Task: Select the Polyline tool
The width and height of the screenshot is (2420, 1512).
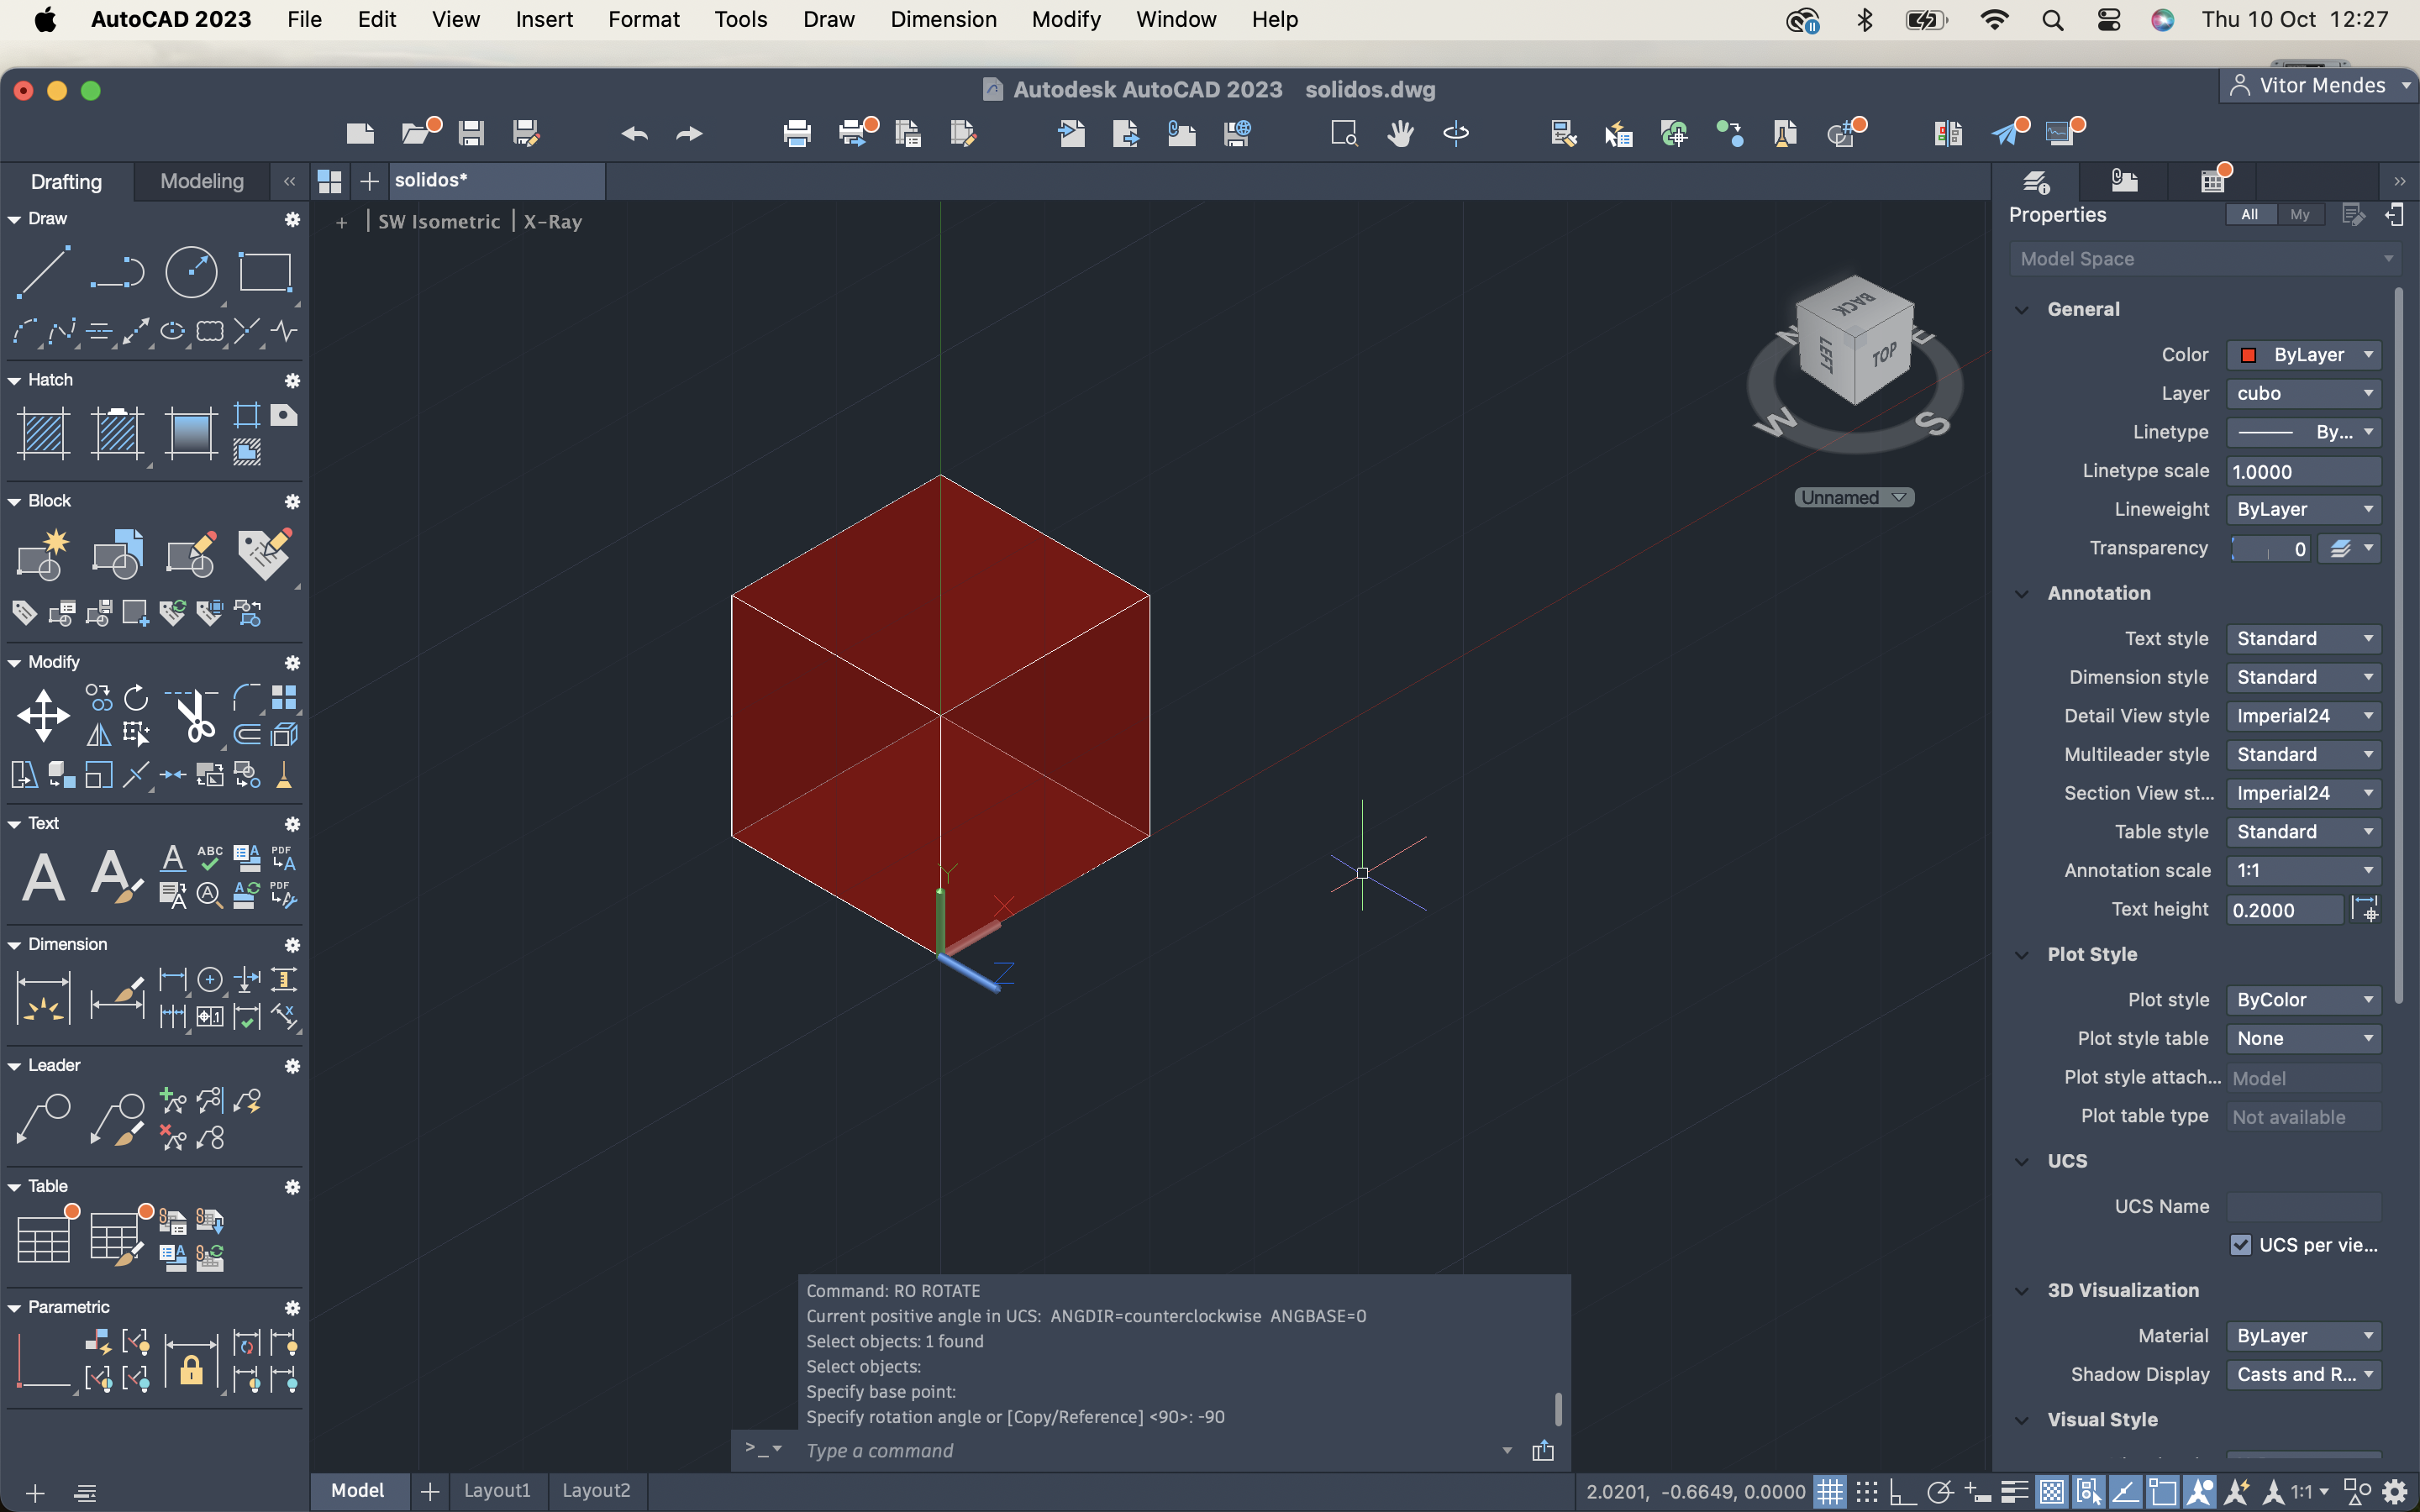Action: point(117,271)
